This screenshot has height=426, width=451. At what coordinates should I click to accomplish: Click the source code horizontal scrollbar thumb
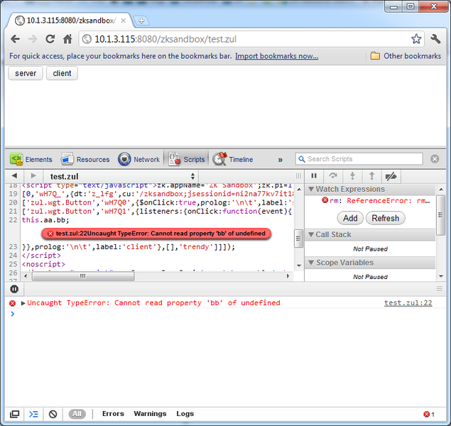click(x=83, y=276)
